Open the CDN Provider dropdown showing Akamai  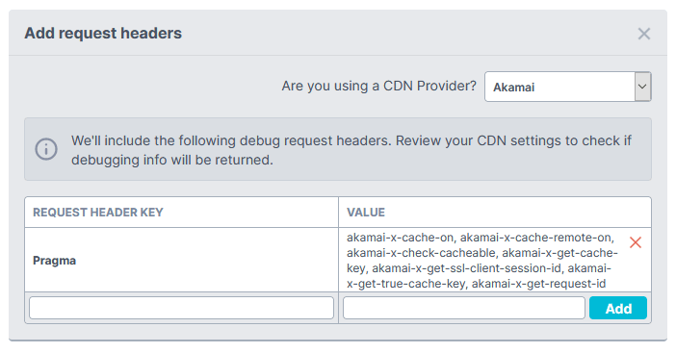pos(568,87)
